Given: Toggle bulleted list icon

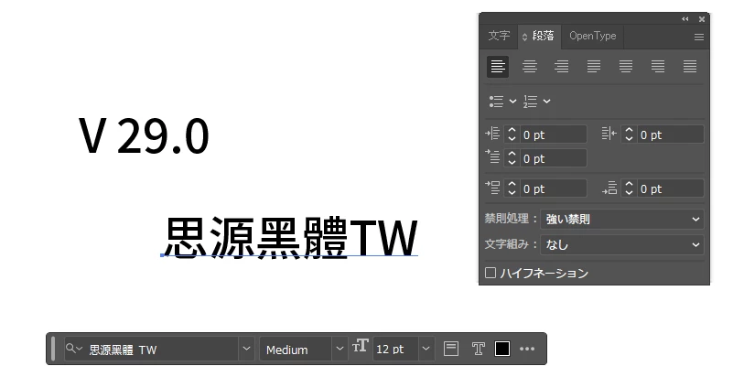Looking at the screenshot, I should click(x=497, y=102).
